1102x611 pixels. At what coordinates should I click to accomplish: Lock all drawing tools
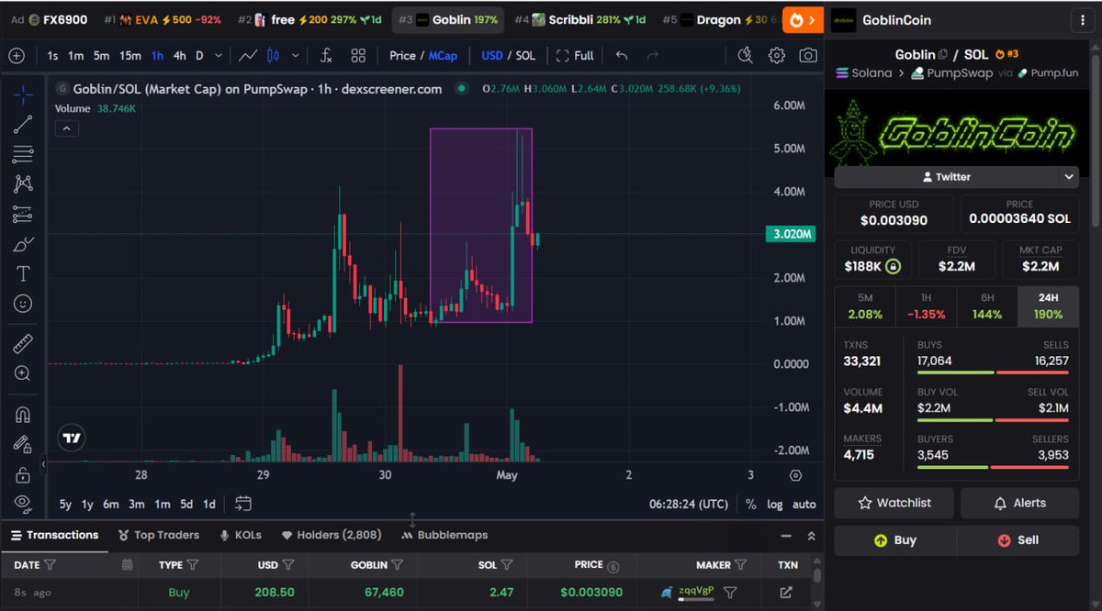click(x=23, y=474)
